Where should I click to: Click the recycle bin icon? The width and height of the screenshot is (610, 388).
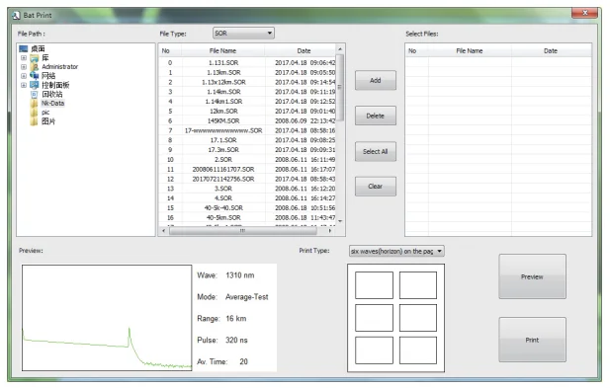35,94
